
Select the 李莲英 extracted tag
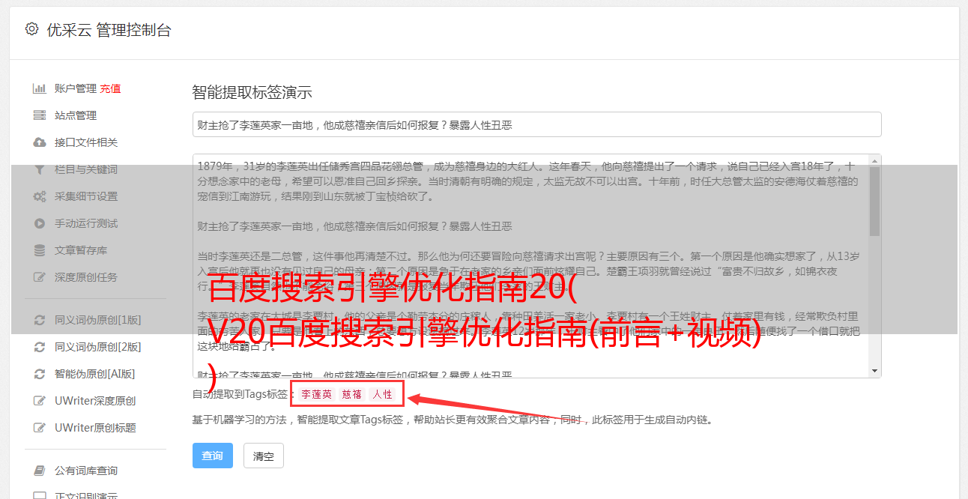point(316,394)
